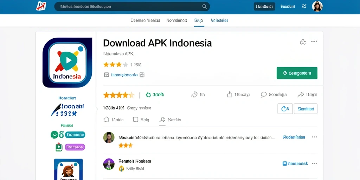Click reviewer name 'Renntelt Nonbata'

coord(135,161)
